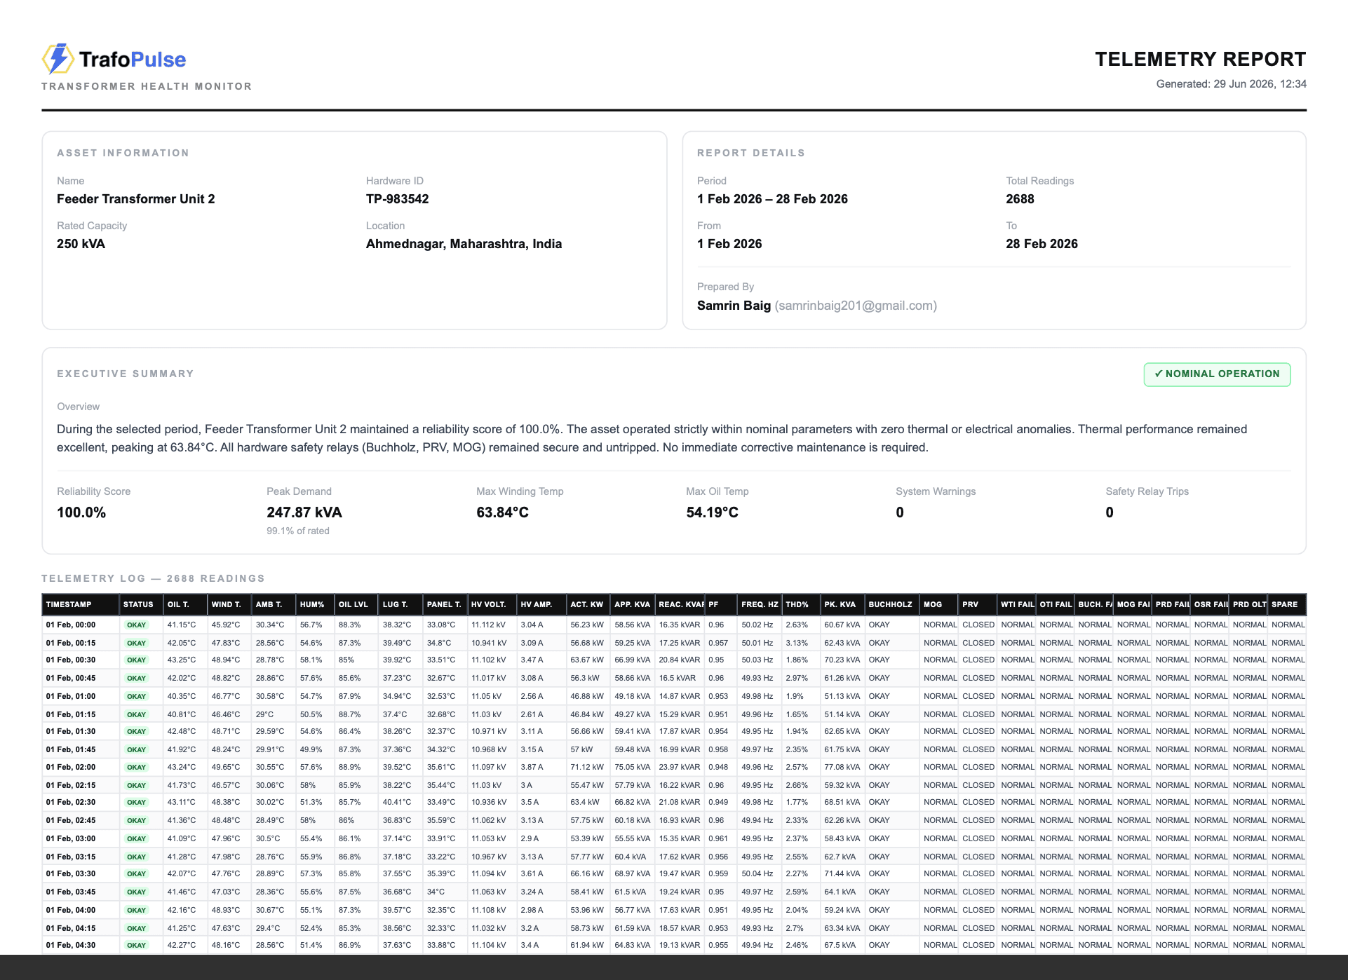Viewport: 1348px width, 980px height.
Task: Click Hardware ID value TP-983542
Action: [398, 199]
